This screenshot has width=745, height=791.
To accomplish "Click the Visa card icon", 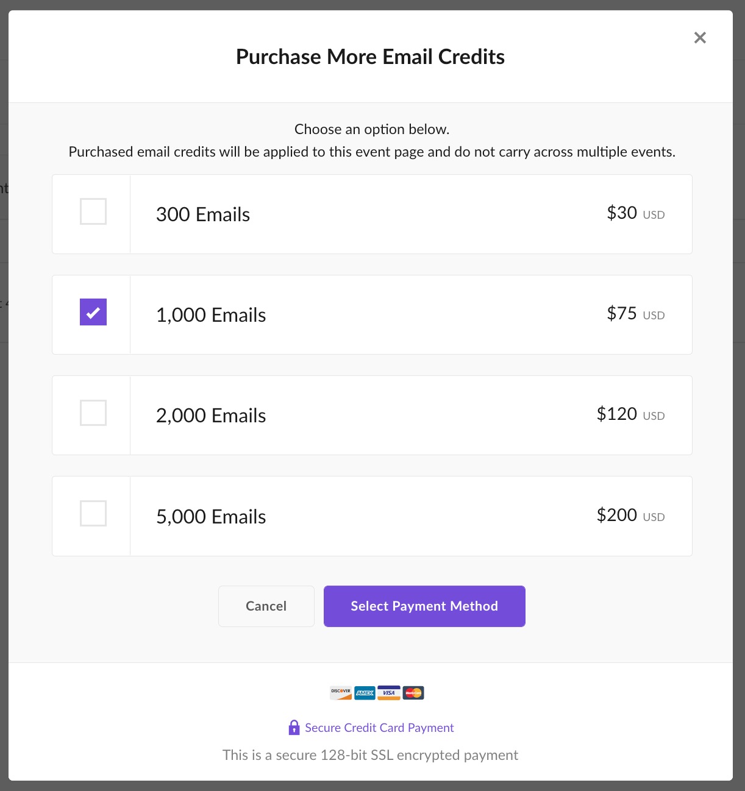I will pos(389,693).
